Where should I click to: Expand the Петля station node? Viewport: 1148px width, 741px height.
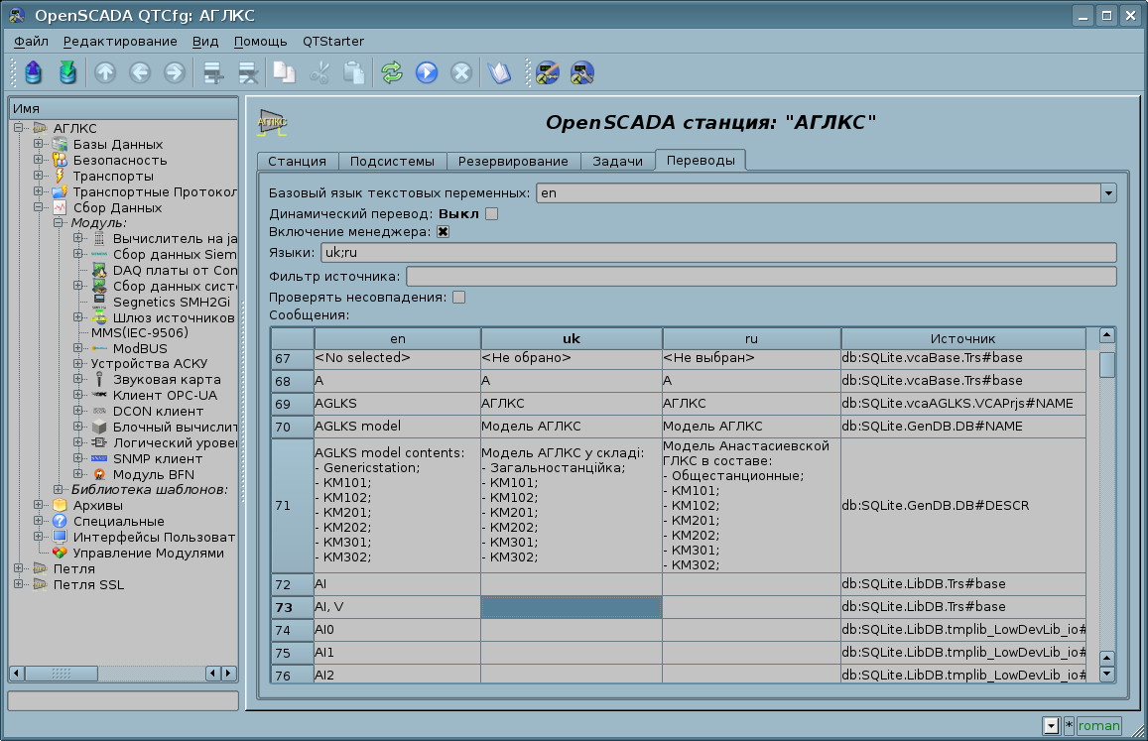coord(19,568)
